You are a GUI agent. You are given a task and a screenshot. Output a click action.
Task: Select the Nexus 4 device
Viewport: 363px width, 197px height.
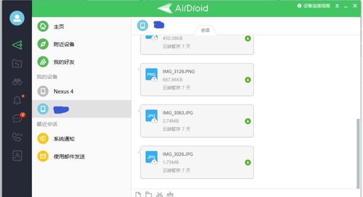(81, 92)
